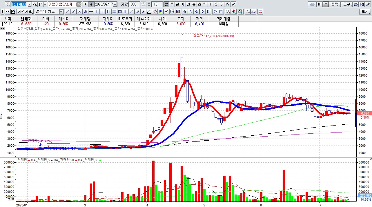Click the previous back arrow button
372x207 pixels.
[91, 4]
